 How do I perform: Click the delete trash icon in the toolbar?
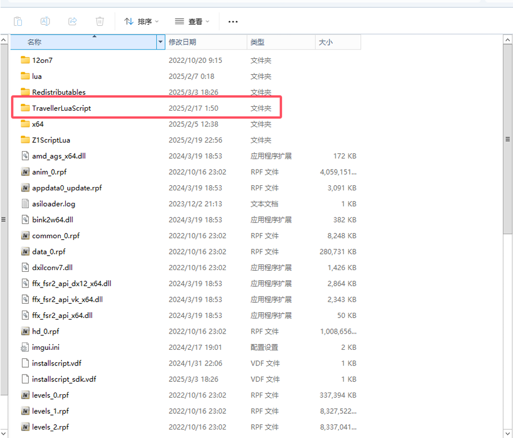(x=100, y=21)
